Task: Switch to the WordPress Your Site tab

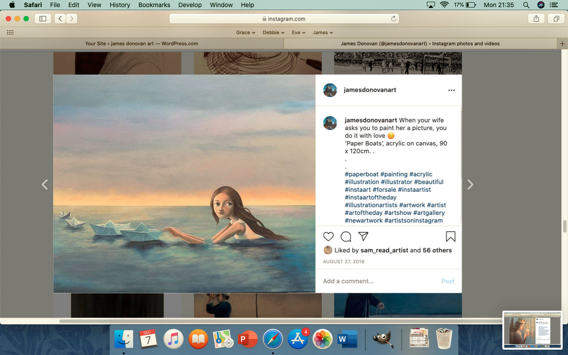Action: 142,43
